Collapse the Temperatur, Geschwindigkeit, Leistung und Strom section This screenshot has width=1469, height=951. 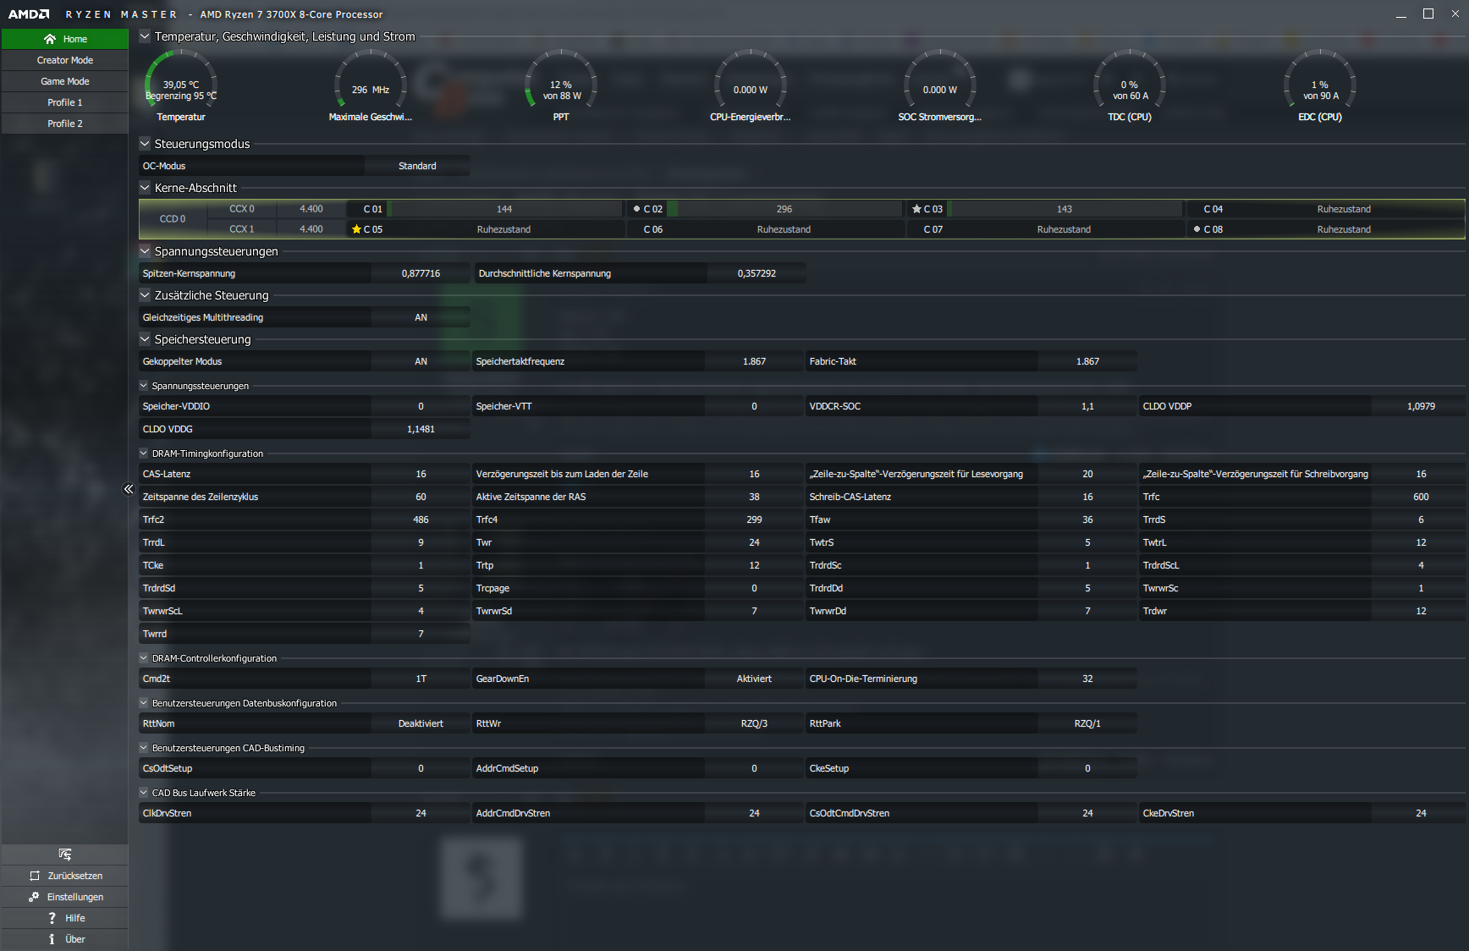tap(145, 36)
